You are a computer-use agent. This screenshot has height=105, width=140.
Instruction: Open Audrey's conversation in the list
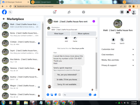coord(21,78)
